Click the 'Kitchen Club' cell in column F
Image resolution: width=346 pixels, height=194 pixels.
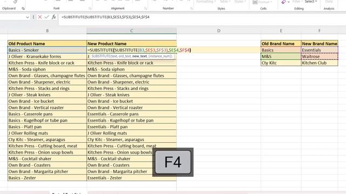click(320, 63)
